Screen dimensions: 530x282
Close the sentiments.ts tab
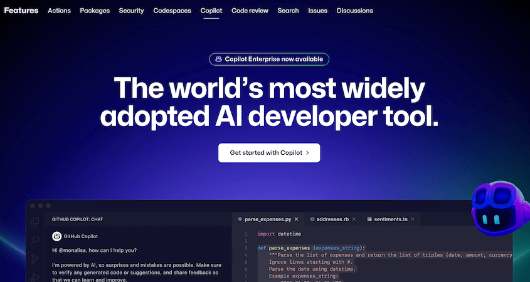tap(413, 219)
